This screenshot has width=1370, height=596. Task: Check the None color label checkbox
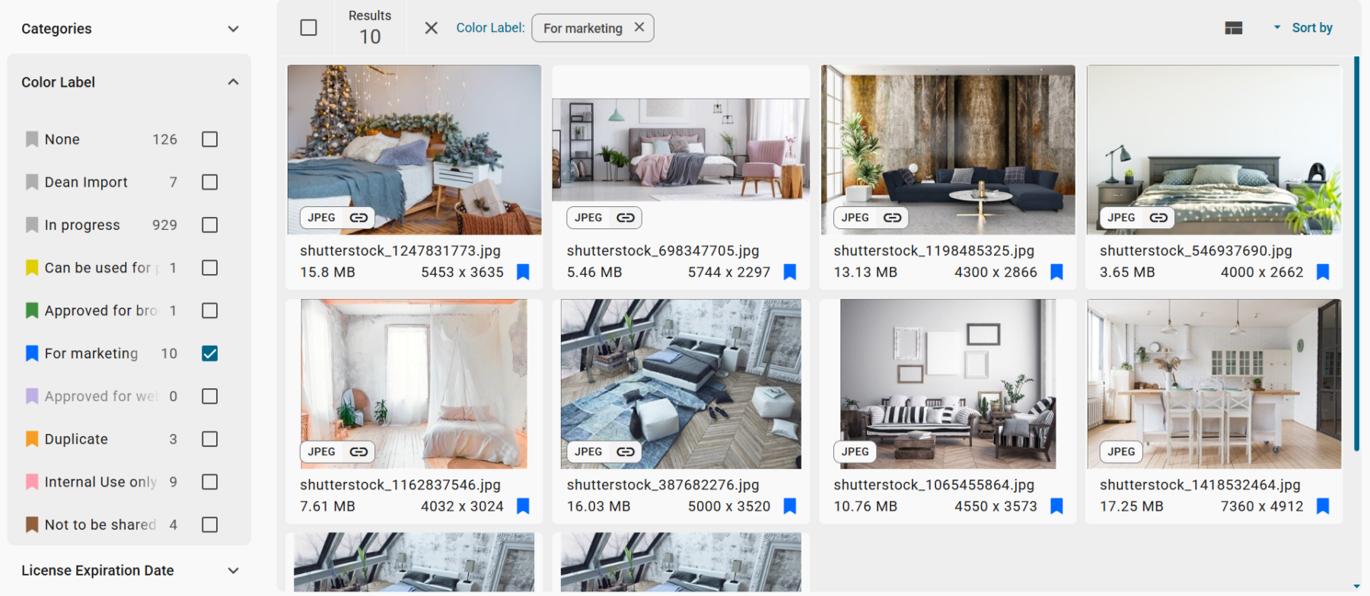[x=210, y=139]
